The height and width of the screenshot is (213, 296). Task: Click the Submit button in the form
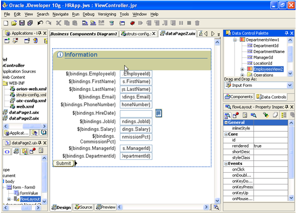pos(64,163)
